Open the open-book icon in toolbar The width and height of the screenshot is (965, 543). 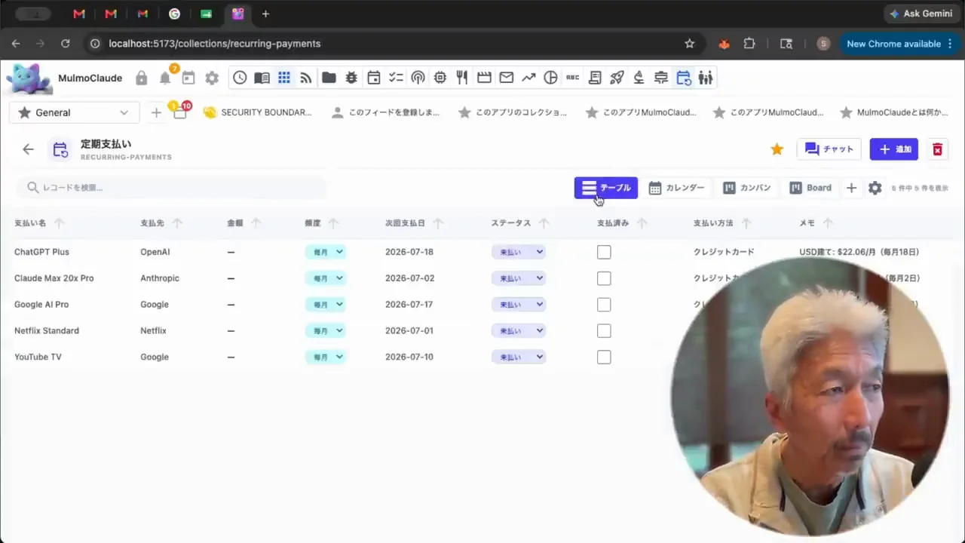[x=262, y=78]
